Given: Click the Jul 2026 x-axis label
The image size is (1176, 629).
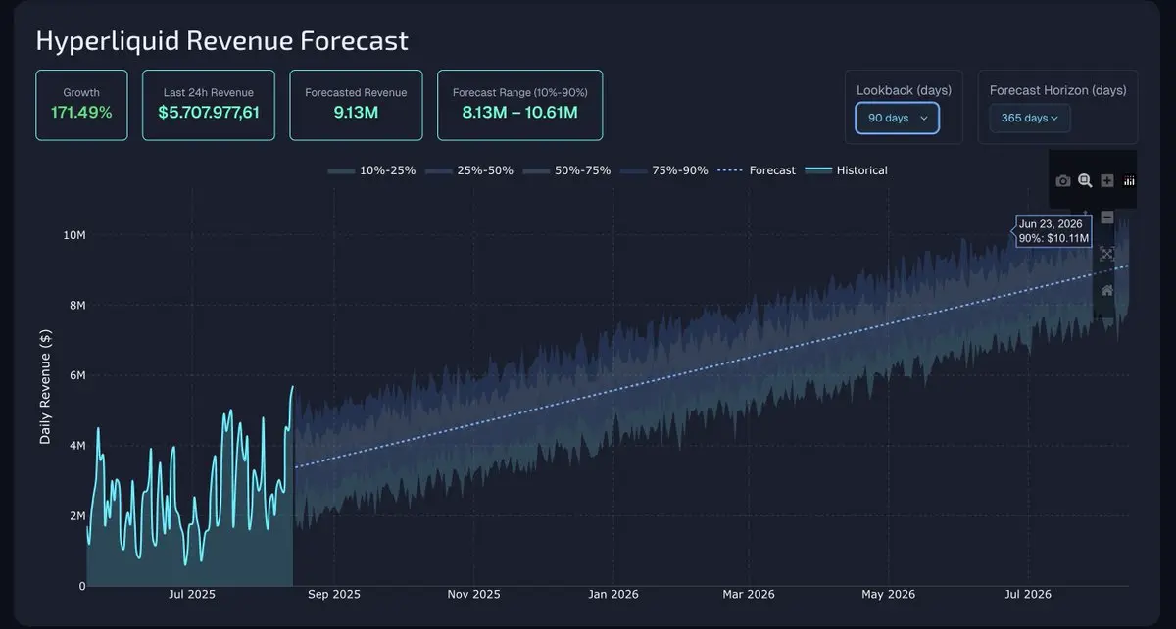Looking at the screenshot, I should tap(1027, 595).
